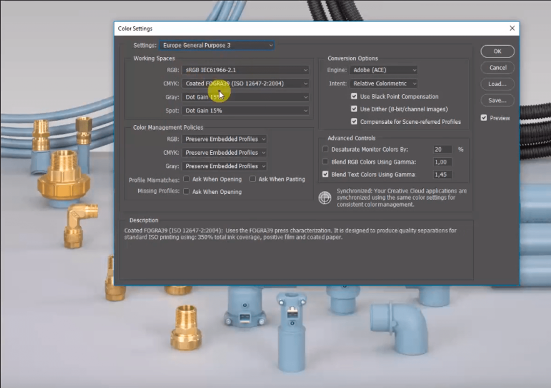The height and width of the screenshot is (388, 551).
Task: Click the synchronized globe icon
Action: pyautogui.click(x=324, y=197)
